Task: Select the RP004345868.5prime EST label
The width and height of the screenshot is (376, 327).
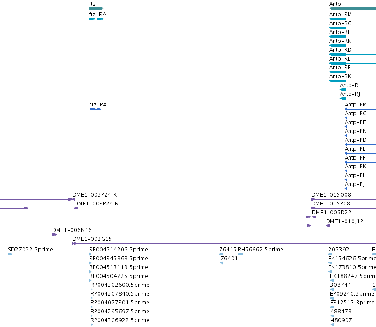Action: 118,259
